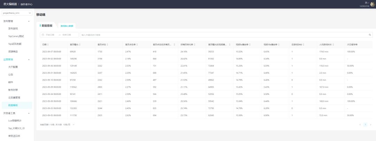
Task: Open 邮件 sidebar item
Action: coord(10,82)
